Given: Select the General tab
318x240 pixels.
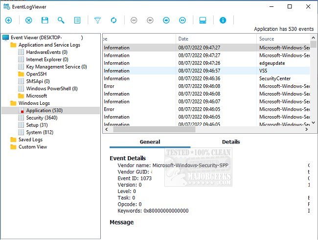Looking at the screenshot, I should [x=150, y=142].
